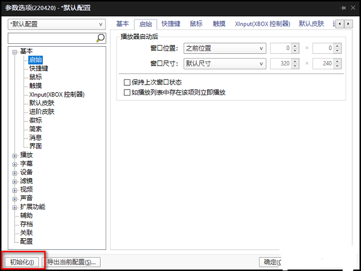Image resolution: width=361 pixels, height=271 pixels.
Task: Expand the 字幕 tree node
Action: click(x=14, y=164)
